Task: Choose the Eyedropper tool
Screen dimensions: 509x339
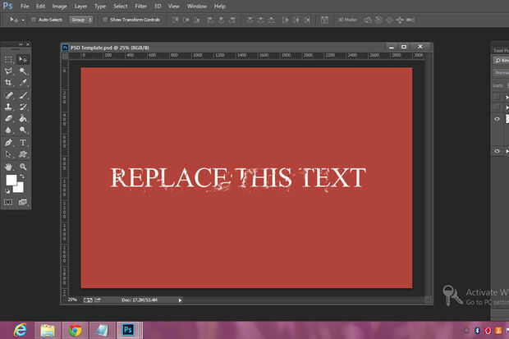Action: click(x=23, y=83)
